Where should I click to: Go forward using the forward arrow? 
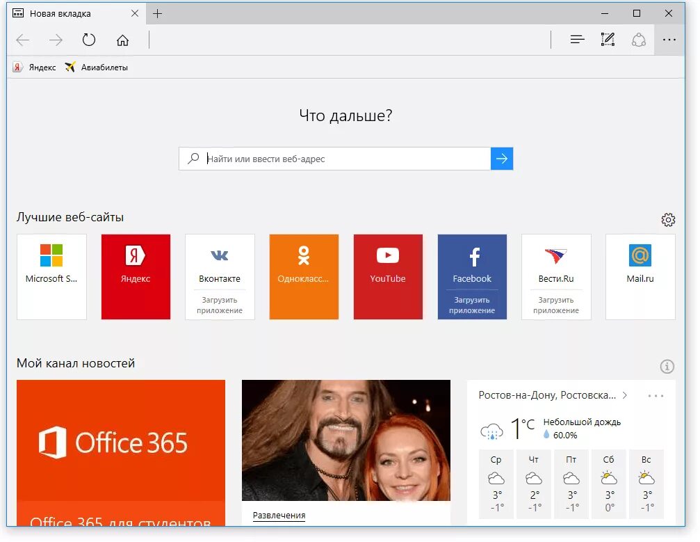(x=56, y=40)
